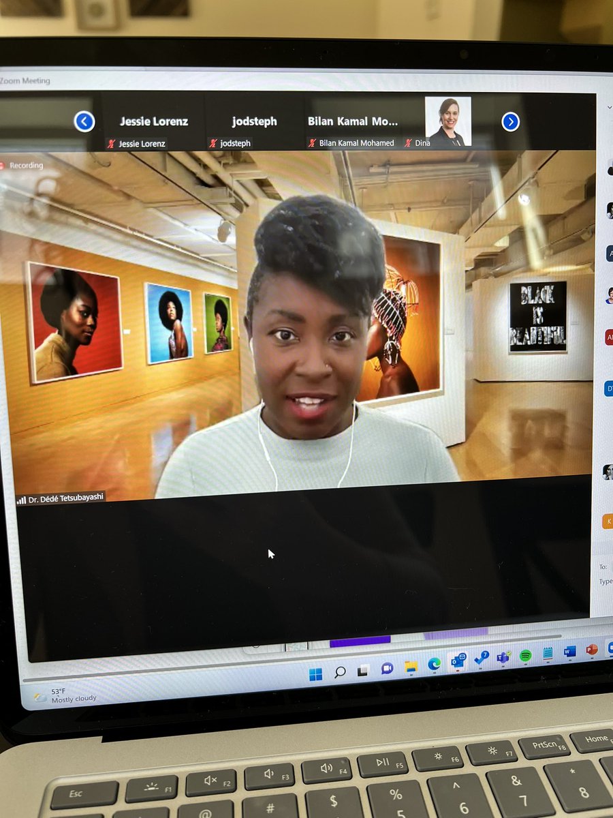
Task: Select Dina's video thumbnail
Action: [447, 121]
